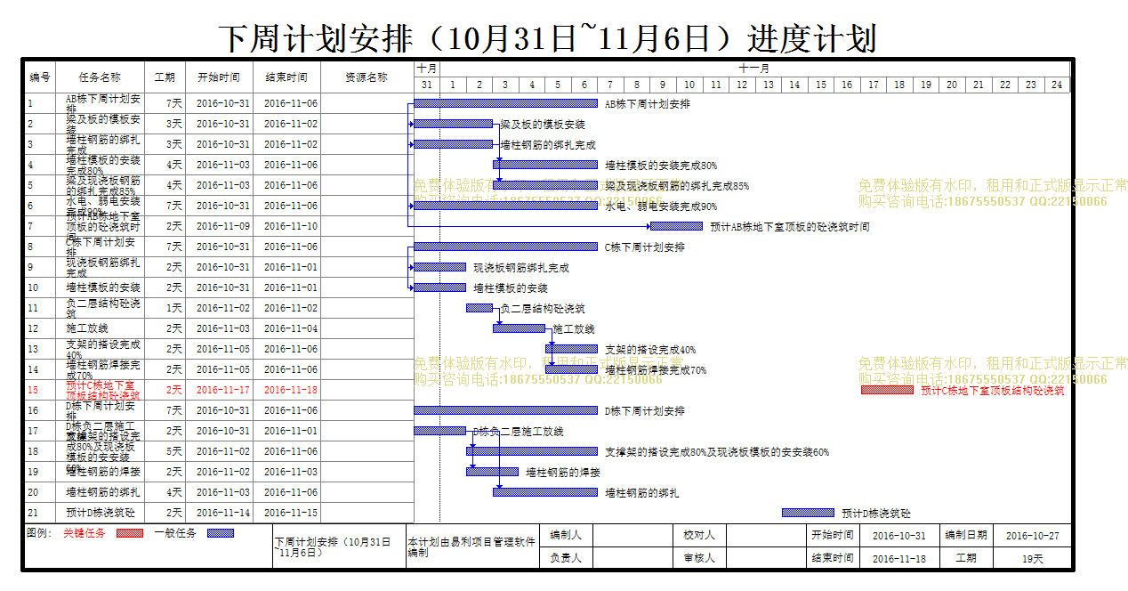1128x591 pixels.
Task: Click the footer 工期 value 19天
Action: click(x=1032, y=558)
